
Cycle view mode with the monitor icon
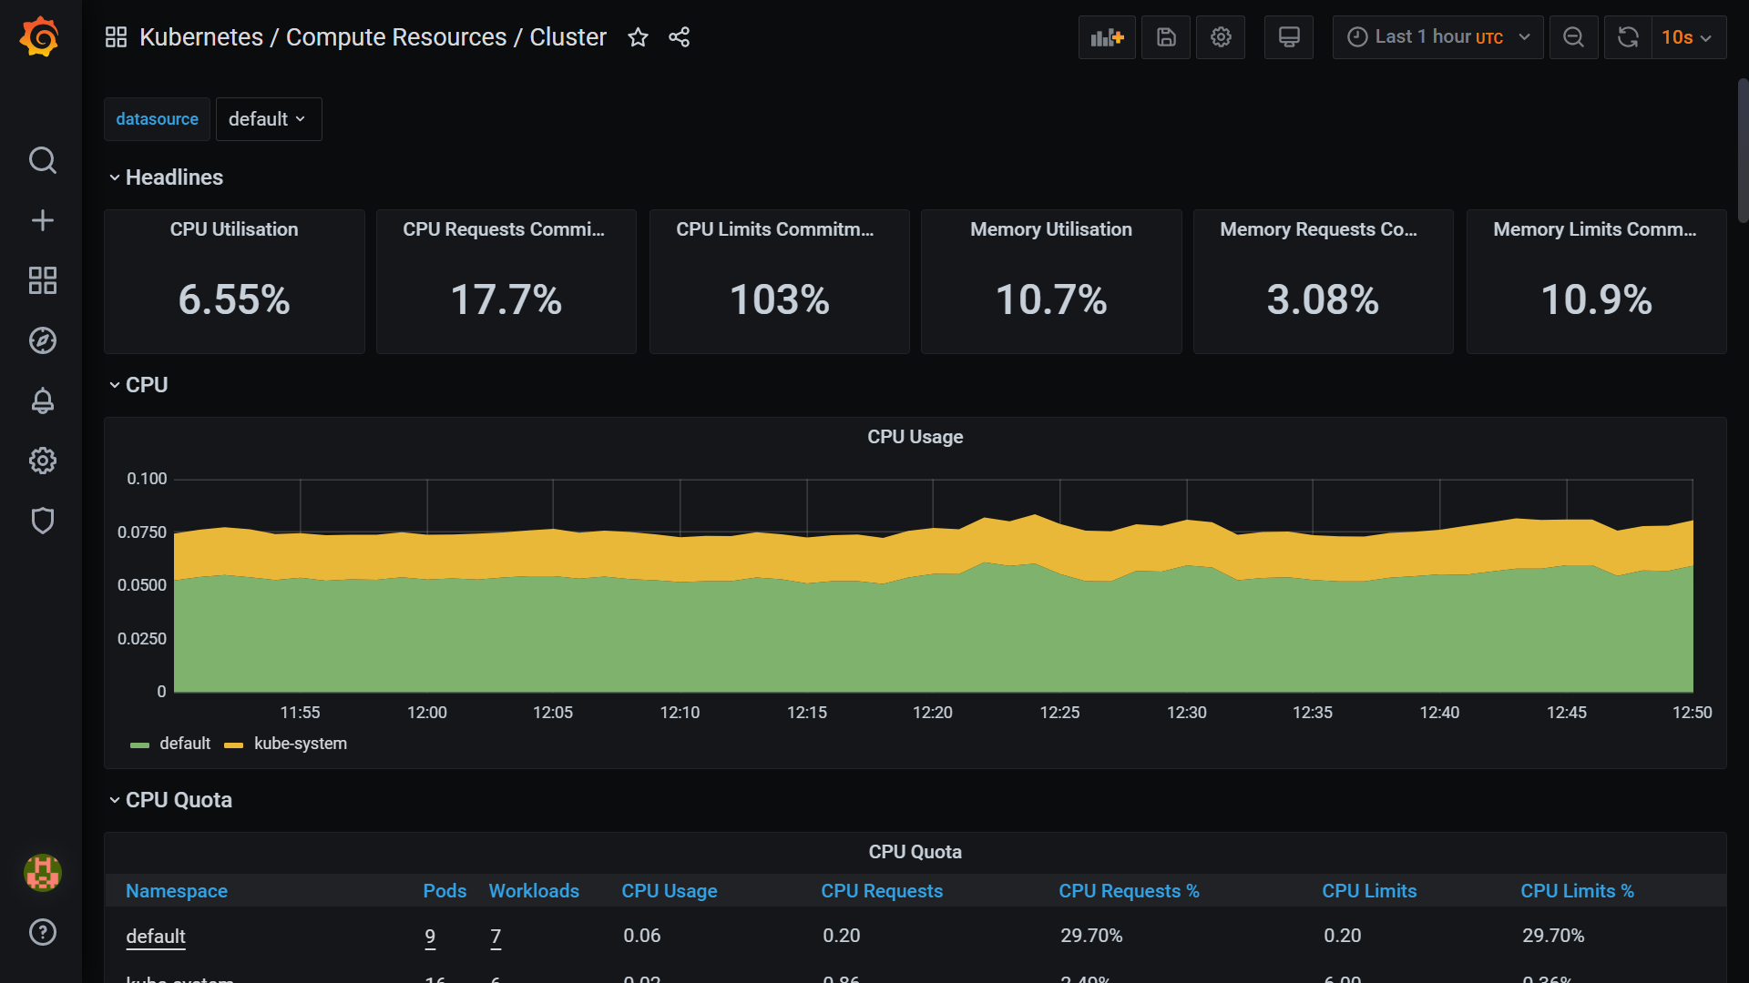(1288, 37)
